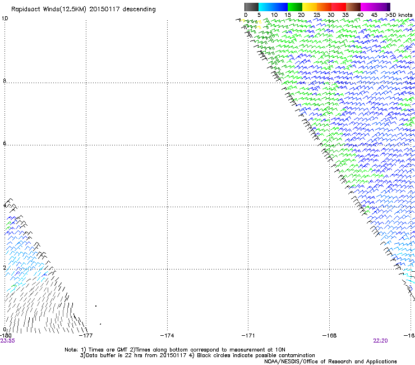
Task: Click the NOAA/NESDIS credit text
Action: pos(330,361)
